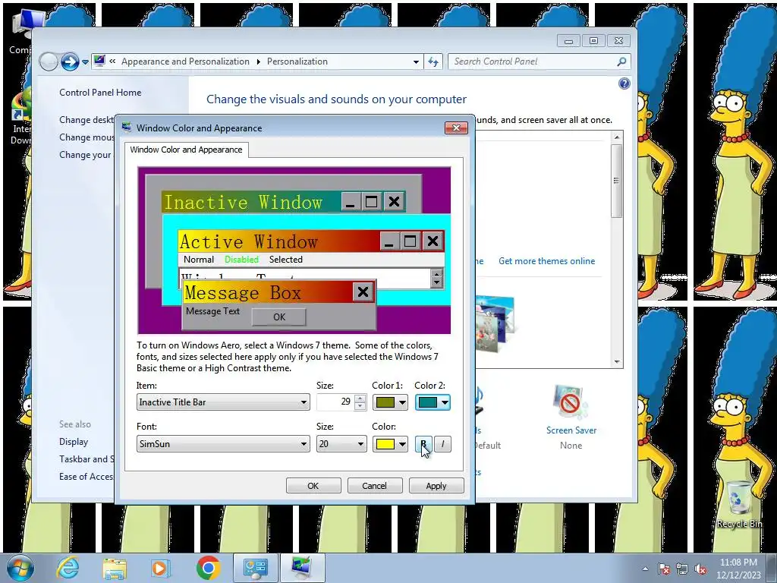Viewport: 777px width, 583px height.
Task: Click the Control Panel help question icon
Action: [x=624, y=84]
